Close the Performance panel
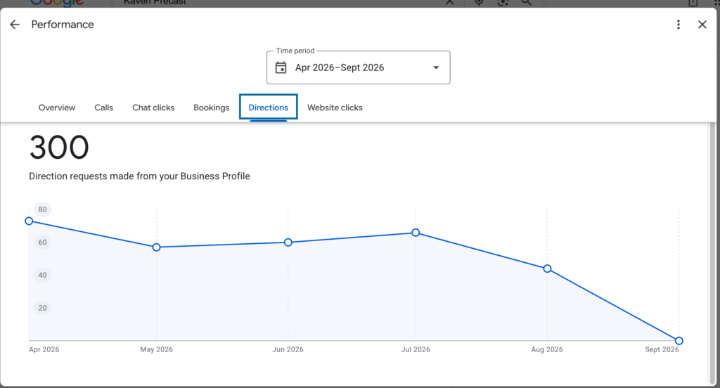This screenshot has width=720, height=388. coord(702,25)
